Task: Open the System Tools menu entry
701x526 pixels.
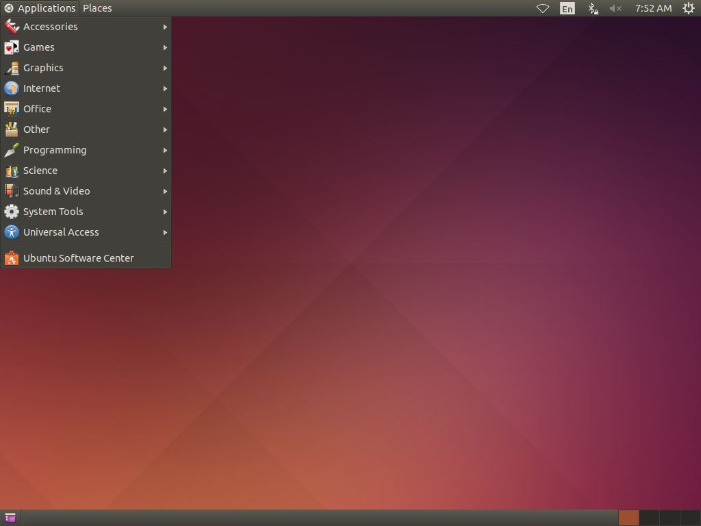Action: (x=86, y=212)
